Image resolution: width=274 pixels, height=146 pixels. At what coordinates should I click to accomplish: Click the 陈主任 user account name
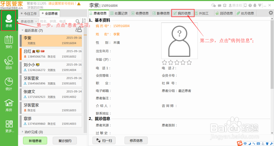pos(237,5)
